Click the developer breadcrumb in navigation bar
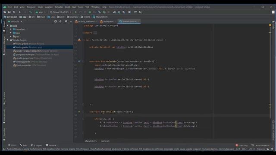 pyautogui.click(x=10, y=17)
